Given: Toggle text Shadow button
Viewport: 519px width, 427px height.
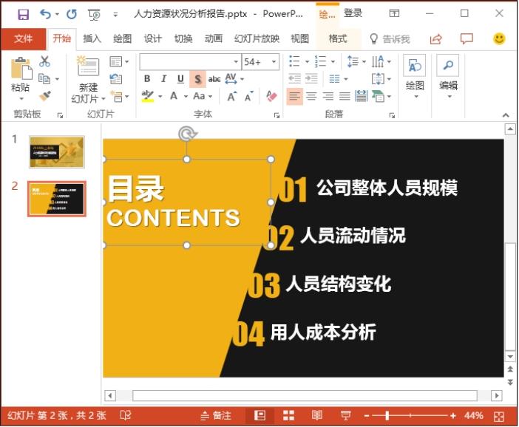Looking at the screenshot, I should pos(197,79).
